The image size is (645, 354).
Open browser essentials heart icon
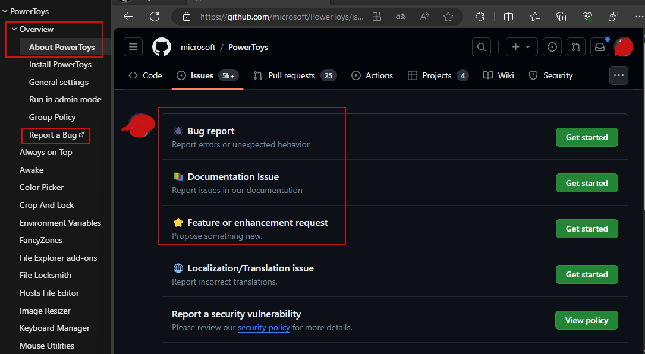[x=587, y=17]
